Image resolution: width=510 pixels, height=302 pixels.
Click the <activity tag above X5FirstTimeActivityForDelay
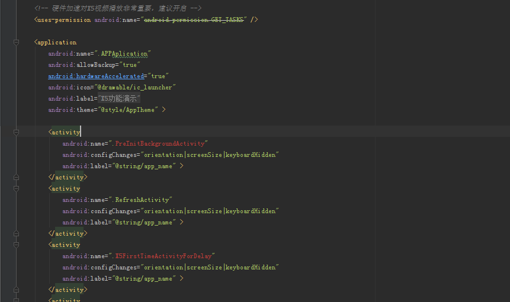64,245
